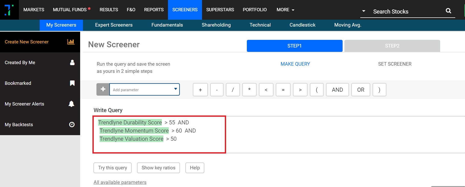Image resolution: width=465 pixels, height=187 pixels.
Task: Open the dropdown arrow beside Search Stocks
Action: coord(363,11)
